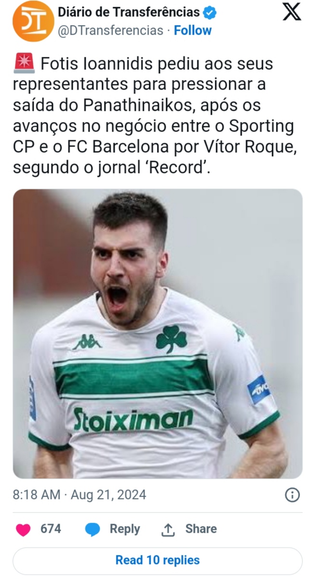Open the tweet info circle icon
Image resolution: width=315 pixels, height=582 pixels.
pos(292,495)
